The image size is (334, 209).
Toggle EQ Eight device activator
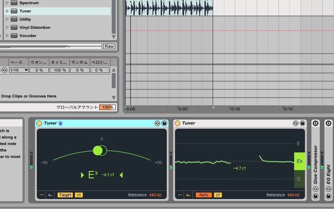[x=328, y=123]
